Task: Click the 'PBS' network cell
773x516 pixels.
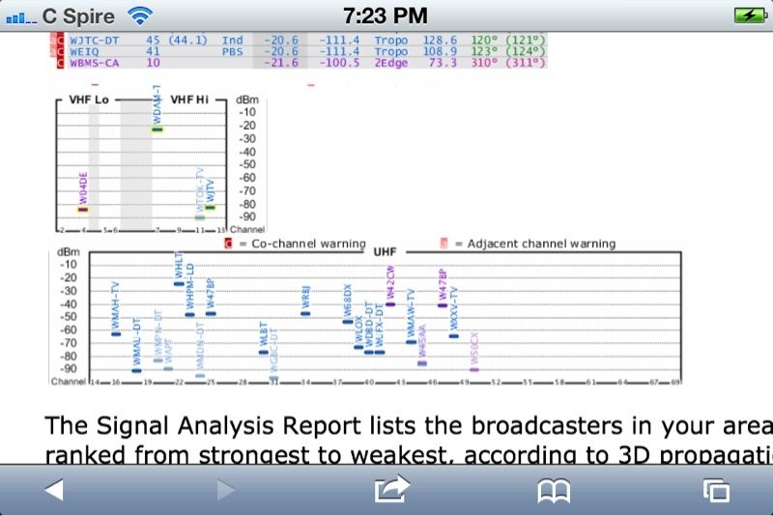Action: pos(232,51)
